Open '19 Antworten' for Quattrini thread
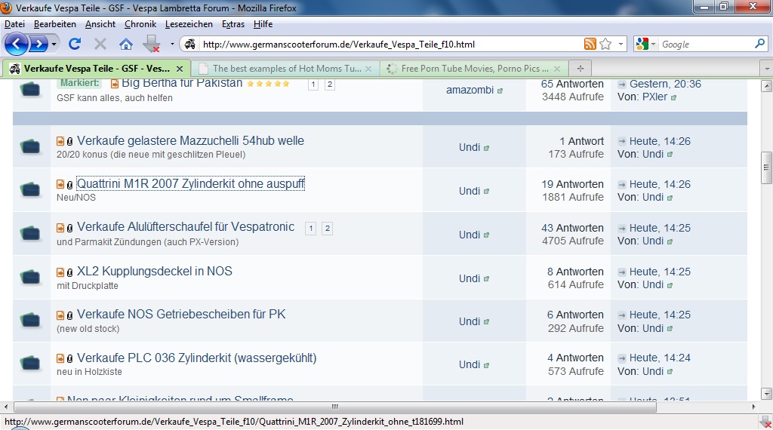This screenshot has height=430, width=773. [x=572, y=184]
